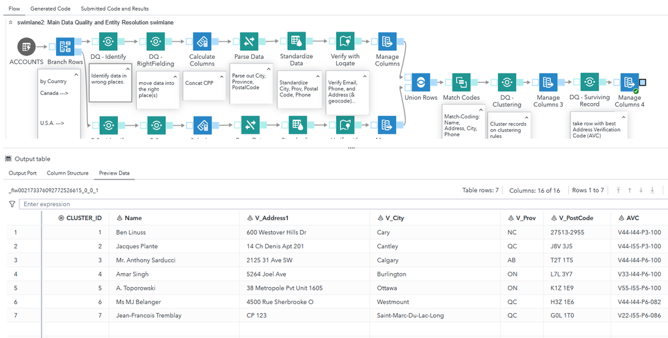Select the Branch Rows node
The height and width of the screenshot is (338, 668).
pyautogui.click(x=65, y=47)
